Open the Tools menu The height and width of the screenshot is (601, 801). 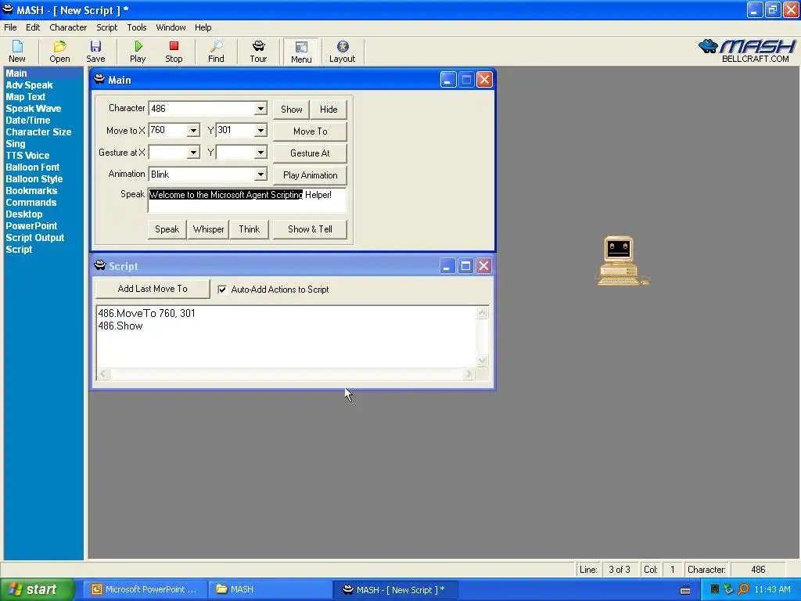(136, 27)
